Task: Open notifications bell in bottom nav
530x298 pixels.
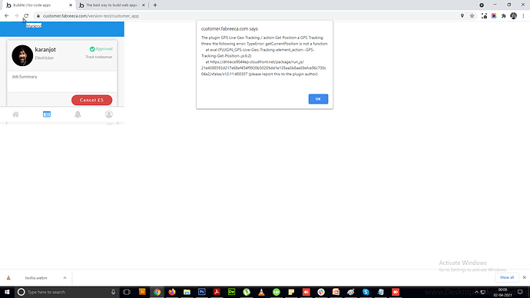Action: coord(78,114)
